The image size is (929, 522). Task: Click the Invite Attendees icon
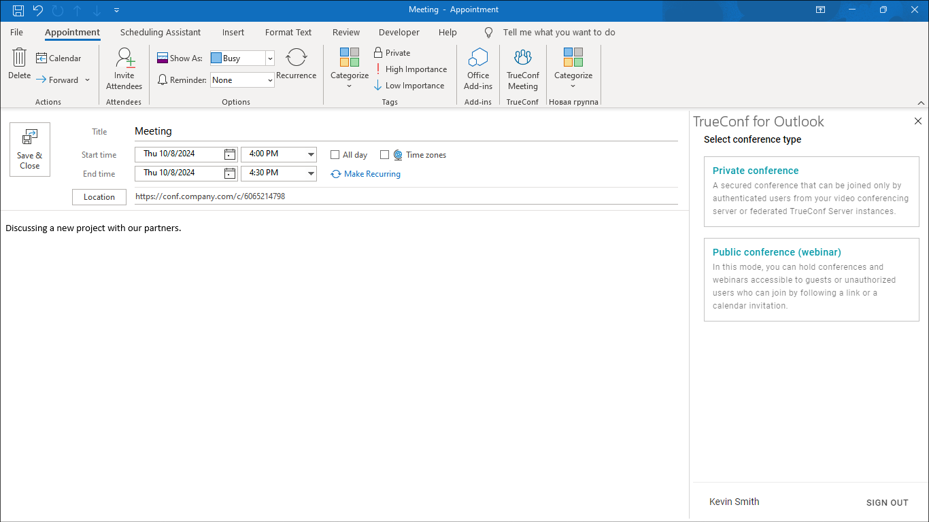pos(124,58)
